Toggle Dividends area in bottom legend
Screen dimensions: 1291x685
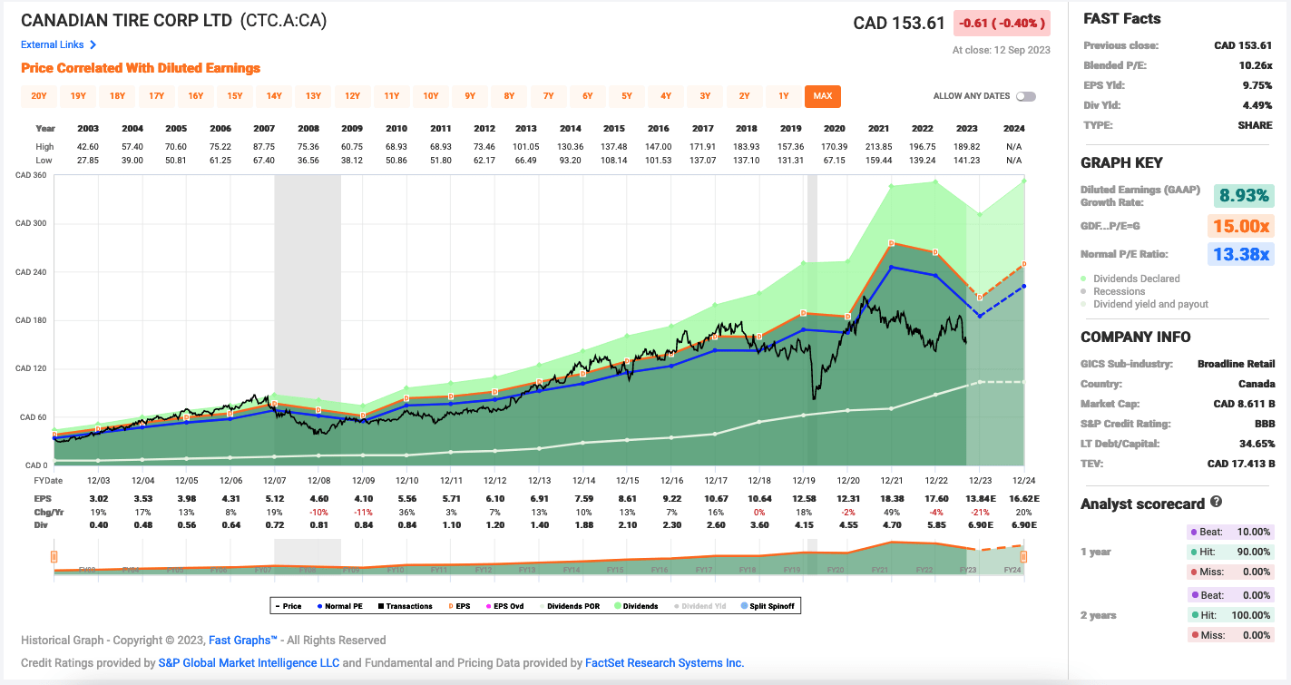[637, 606]
